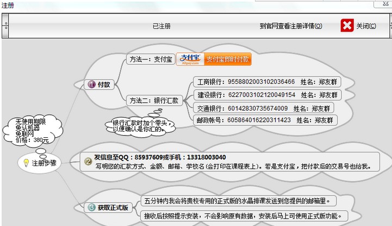Select the 方法二：银行汇款 node
The height and width of the screenshot is (226, 392).
153,100
